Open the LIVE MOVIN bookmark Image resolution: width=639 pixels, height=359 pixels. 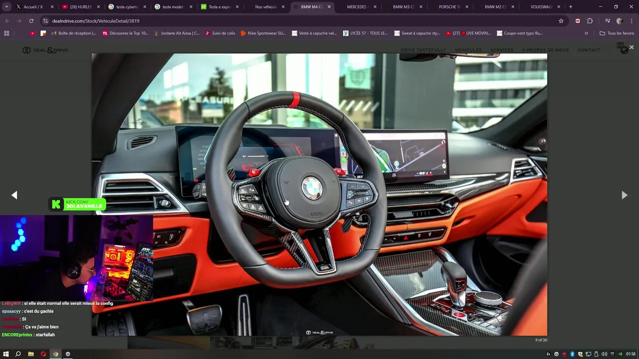(468, 33)
